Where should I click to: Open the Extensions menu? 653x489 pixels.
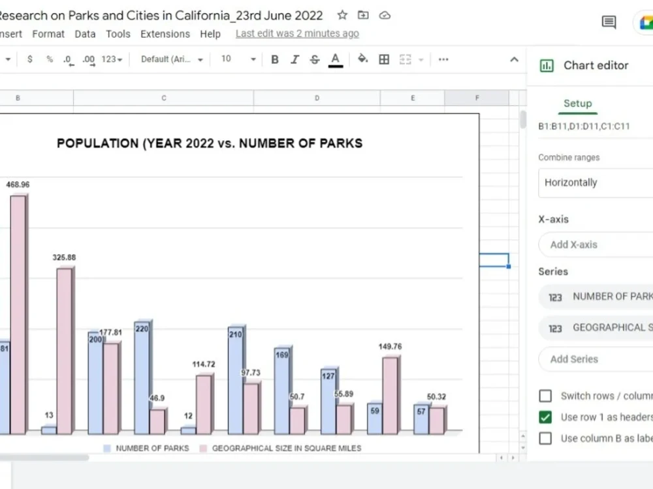click(165, 34)
